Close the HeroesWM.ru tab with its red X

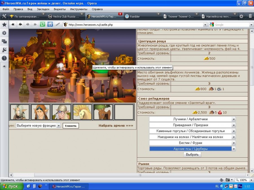point(120,14)
